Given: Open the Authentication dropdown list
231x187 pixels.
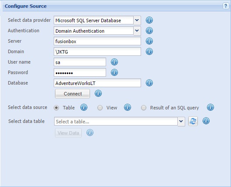Looking at the screenshot, I should [x=137, y=31].
